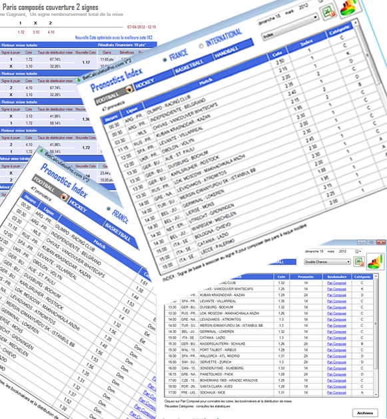
Task: Open Pari Composé link for KUBAN KRASNODAR - KAZAN
Action: click(336, 295)
